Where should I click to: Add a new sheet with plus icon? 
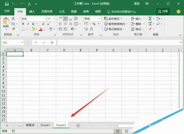point(78,125)
